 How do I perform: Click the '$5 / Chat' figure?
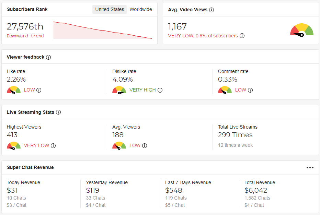175,205
